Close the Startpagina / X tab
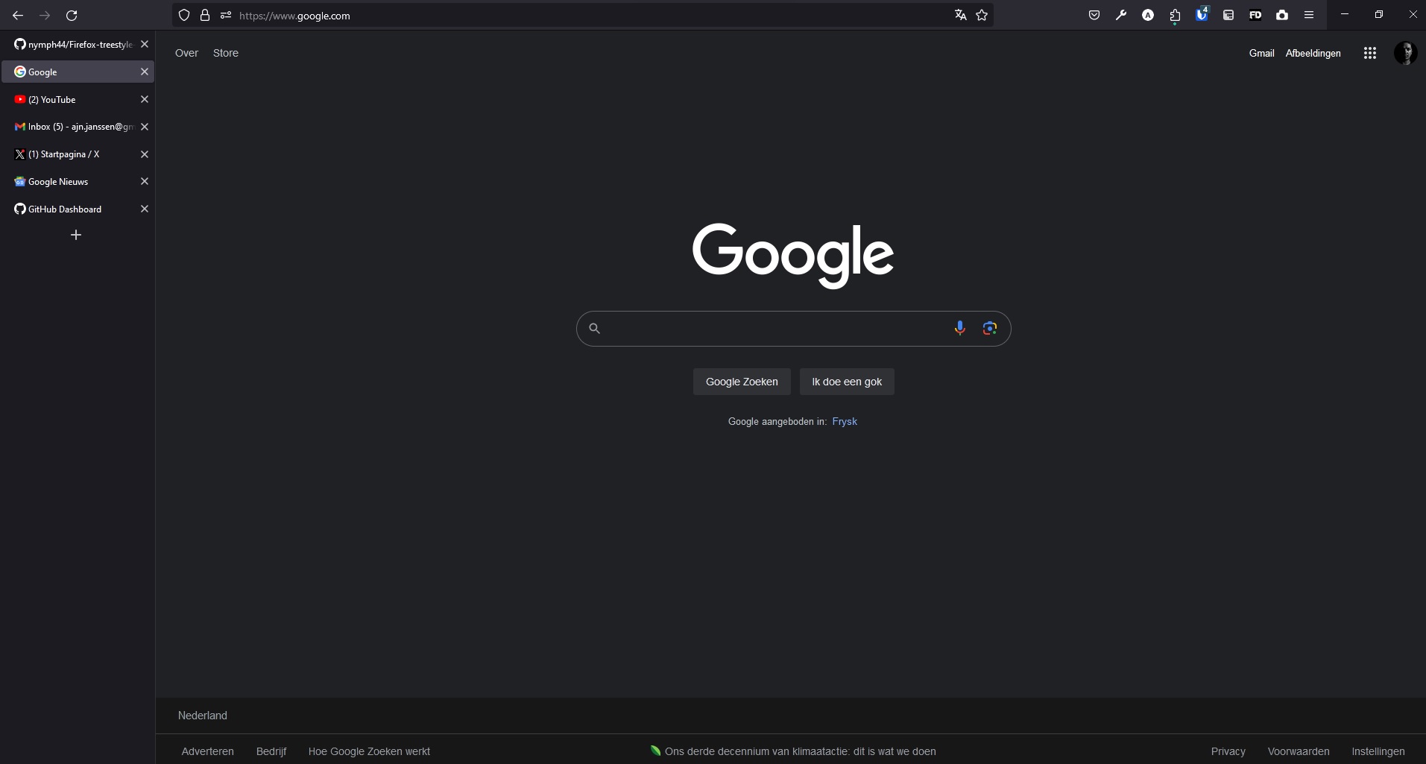The height and width of the screenshot is (764, 1426). 145,154
